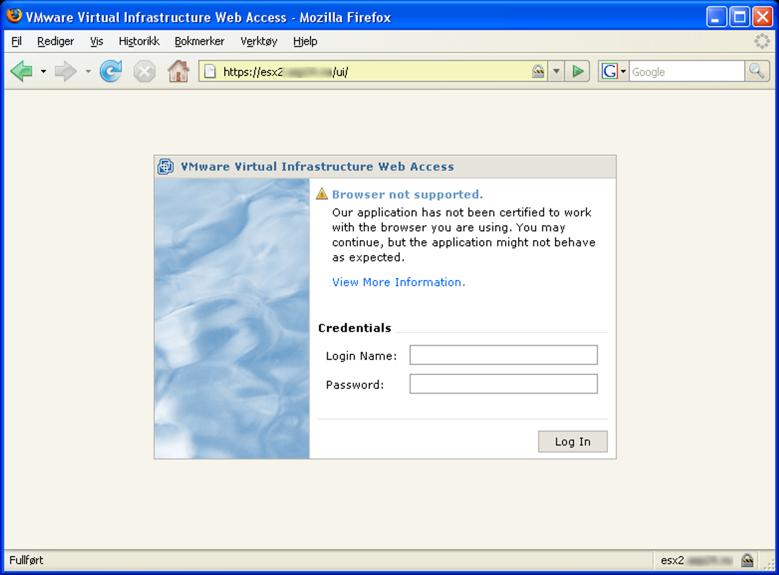779x575 pixels.
Task: Click the Login Name input field
Action: tap(504, 356)
